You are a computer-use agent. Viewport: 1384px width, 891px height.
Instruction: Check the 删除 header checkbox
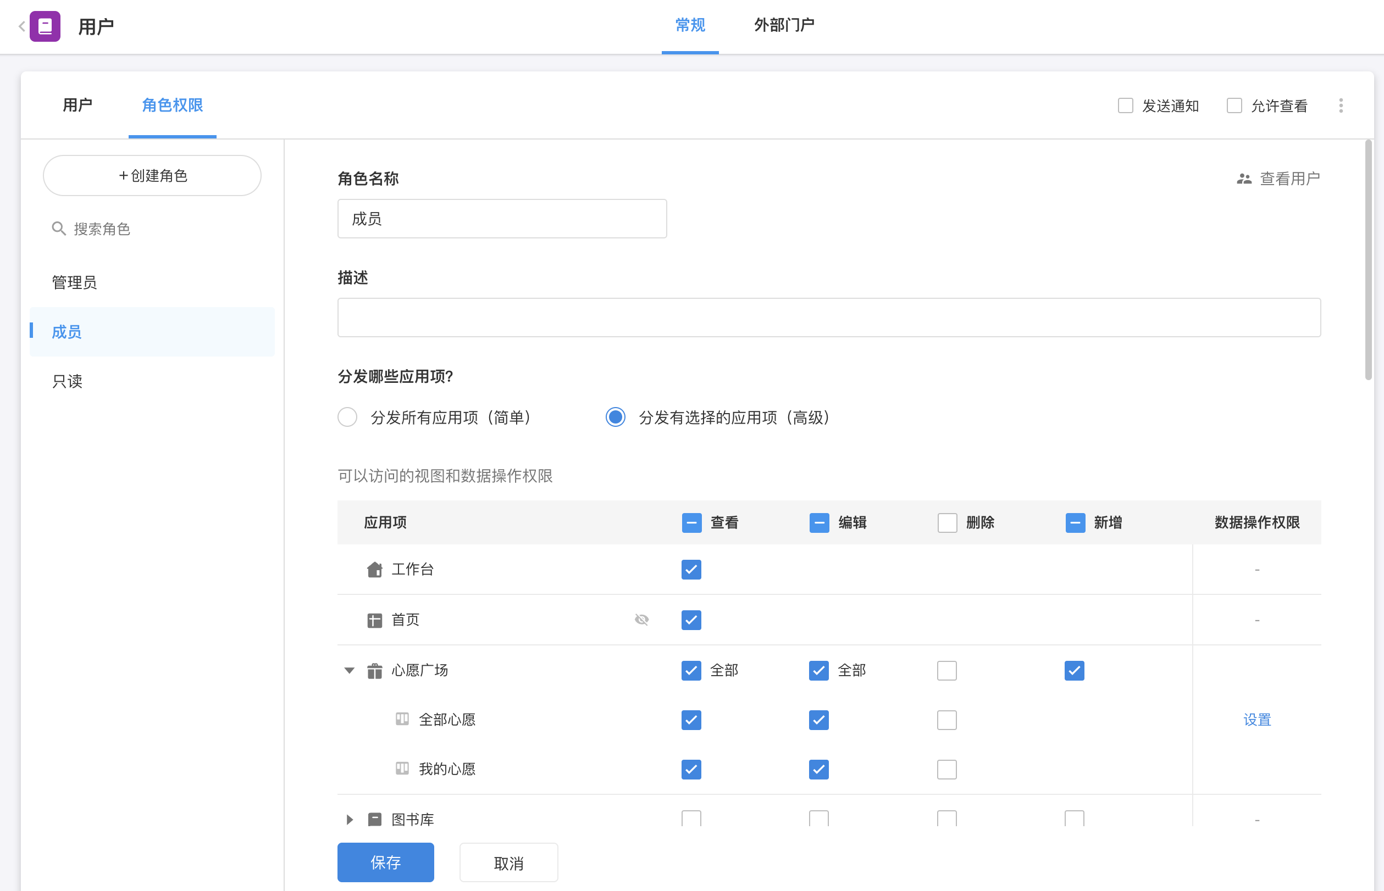click(947, 522)
